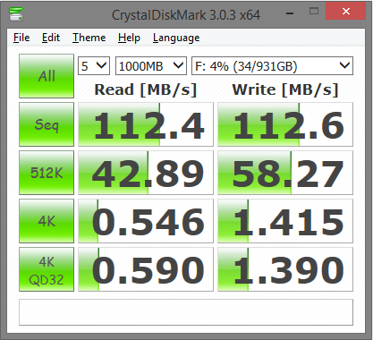This screenshot has height=340, width=373.
Task: Select the 512K write result 58.27
Action: coord(285,173)
